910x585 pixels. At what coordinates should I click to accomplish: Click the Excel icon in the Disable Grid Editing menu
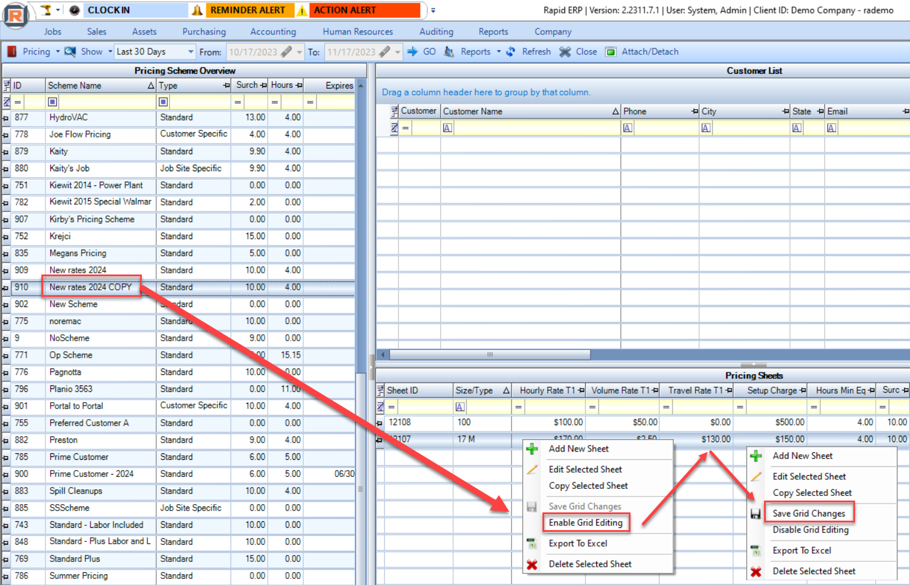(755, 551)
